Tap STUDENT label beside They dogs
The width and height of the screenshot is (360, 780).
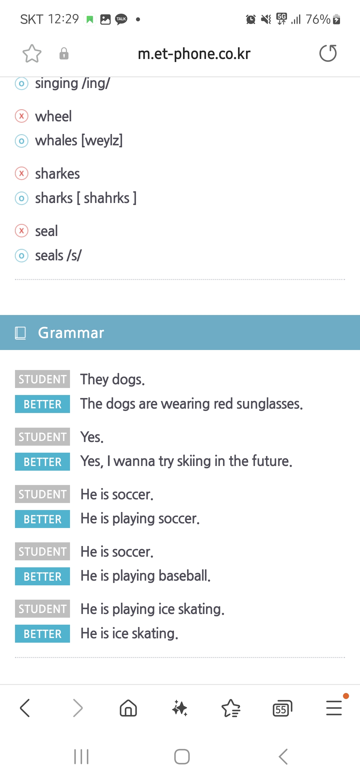(42, 379)
